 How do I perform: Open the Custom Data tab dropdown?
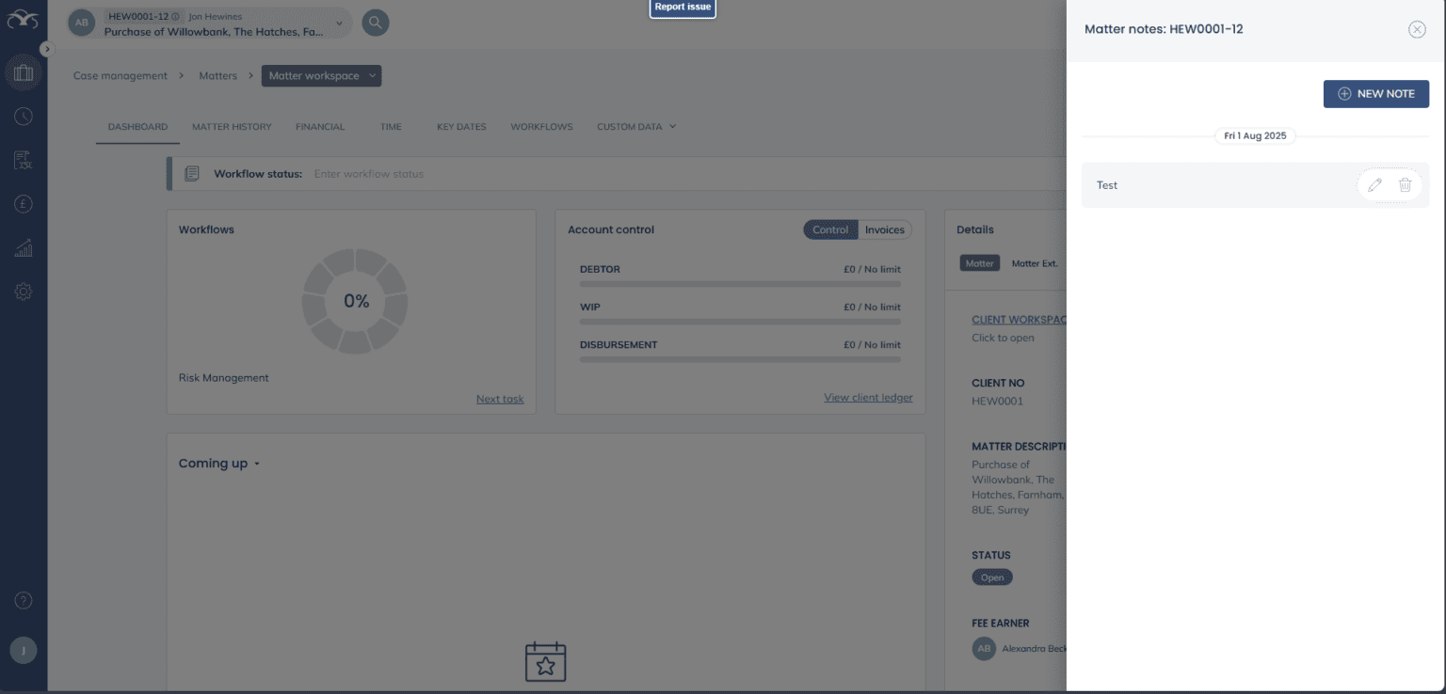[x=636, y=127]
